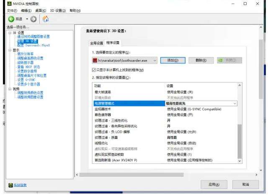Open the 3D 设置 menu
This screenshot has height=196, width=268.
tap(58, 10)
